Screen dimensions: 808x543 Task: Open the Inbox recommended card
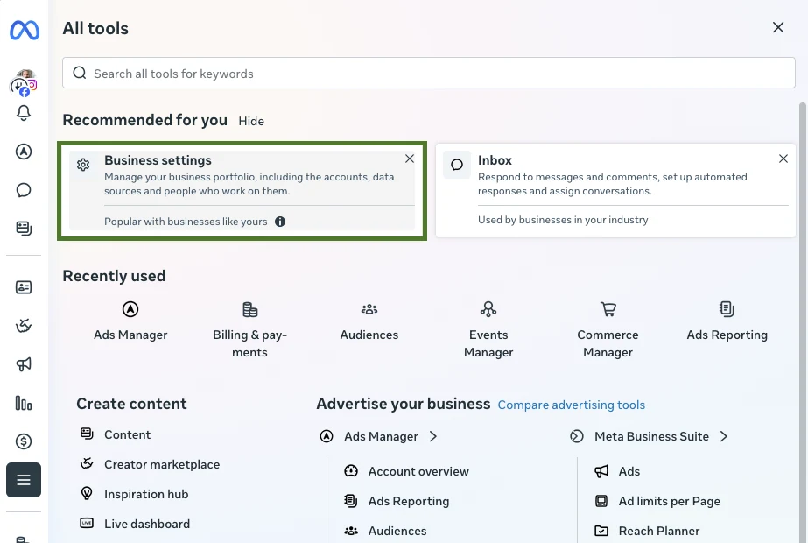(x=615, y=191)
